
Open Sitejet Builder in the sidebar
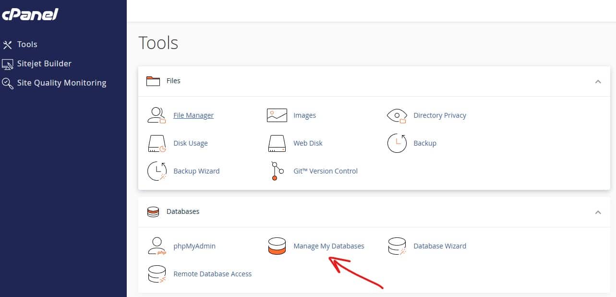[x=44, y=63]
